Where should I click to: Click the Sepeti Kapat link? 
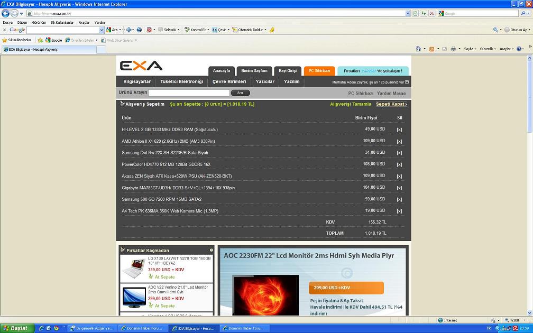pyautogui.click(x=391, y=104)
